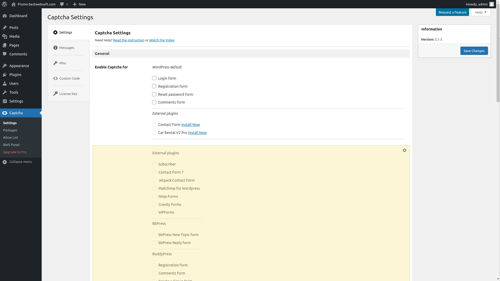The width and height of the screenshot is (500, 281).
Task: Expand the Help dropdown
Action: coord(481,12)
